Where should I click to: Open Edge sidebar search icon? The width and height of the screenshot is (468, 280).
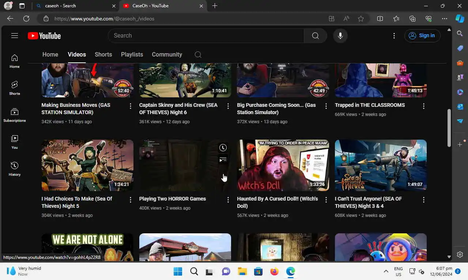460,34
